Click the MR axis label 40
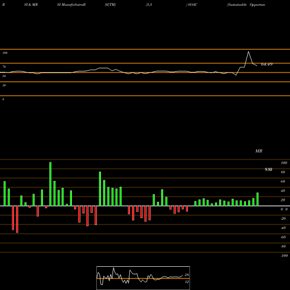 click(283, 191)
